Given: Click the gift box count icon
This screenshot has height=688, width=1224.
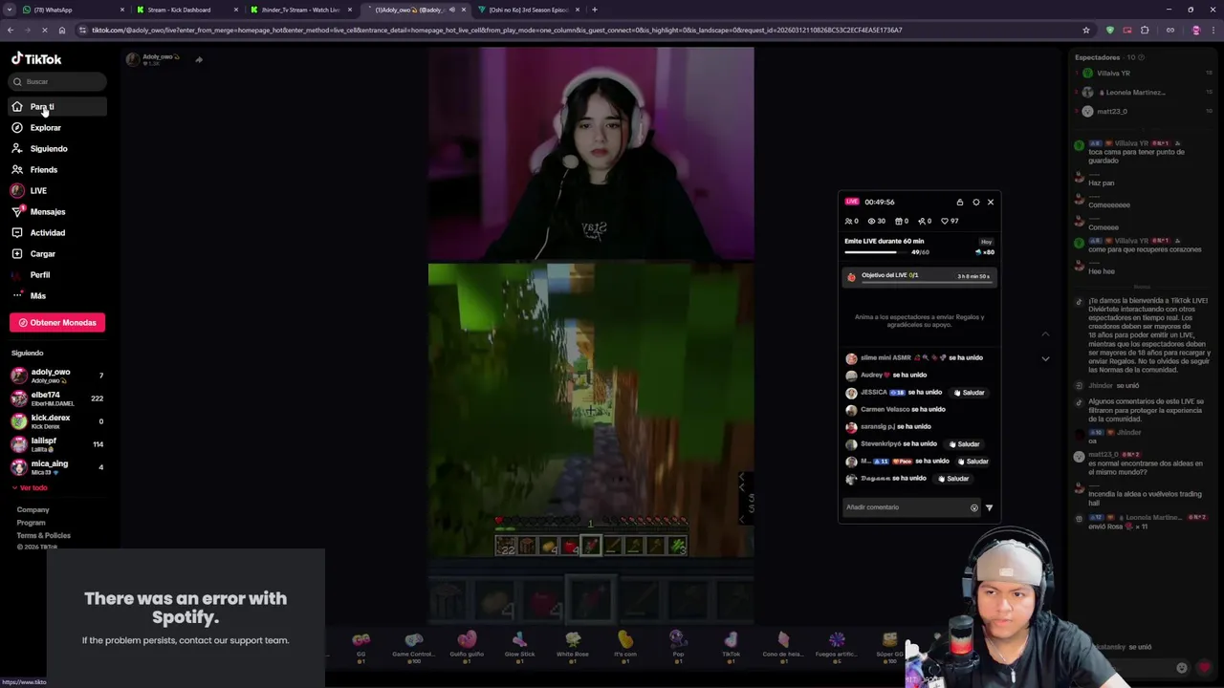Looking at the screenshot, I should tap(901, 222).
